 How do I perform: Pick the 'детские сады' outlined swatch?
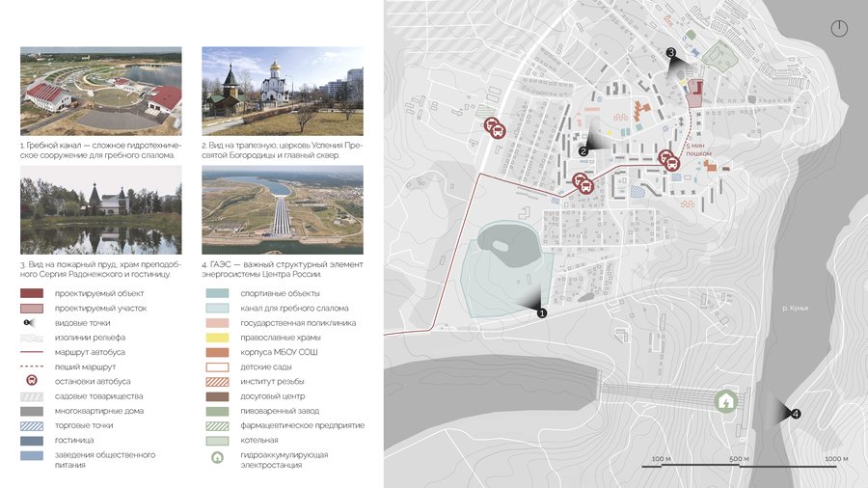click(x=217, y=366)
